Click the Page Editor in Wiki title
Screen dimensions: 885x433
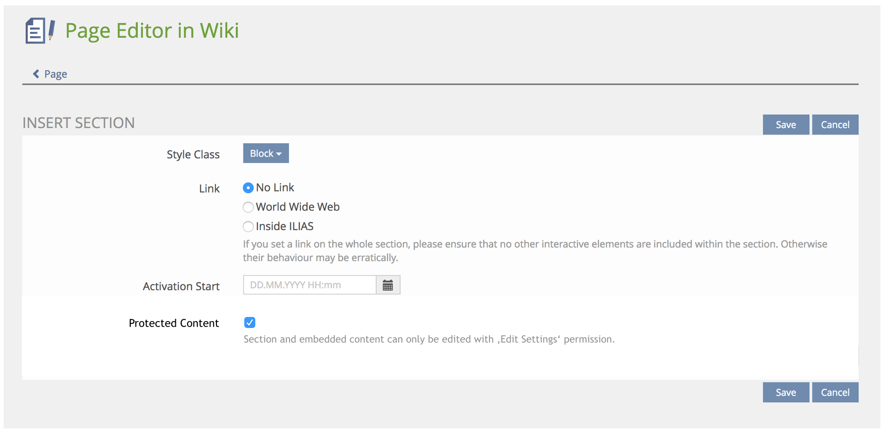tap(152, 31)
